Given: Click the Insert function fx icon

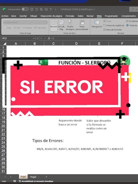Looking at the screenshot, I should (x=49, y=38).
